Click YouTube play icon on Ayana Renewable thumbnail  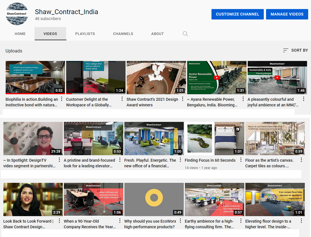pyautogui.click(x=217, y=78)
